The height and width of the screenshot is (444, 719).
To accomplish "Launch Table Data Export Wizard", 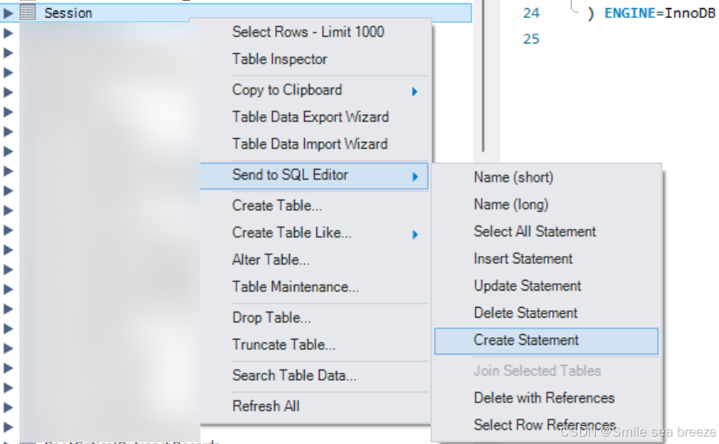I will click(311, 117).
